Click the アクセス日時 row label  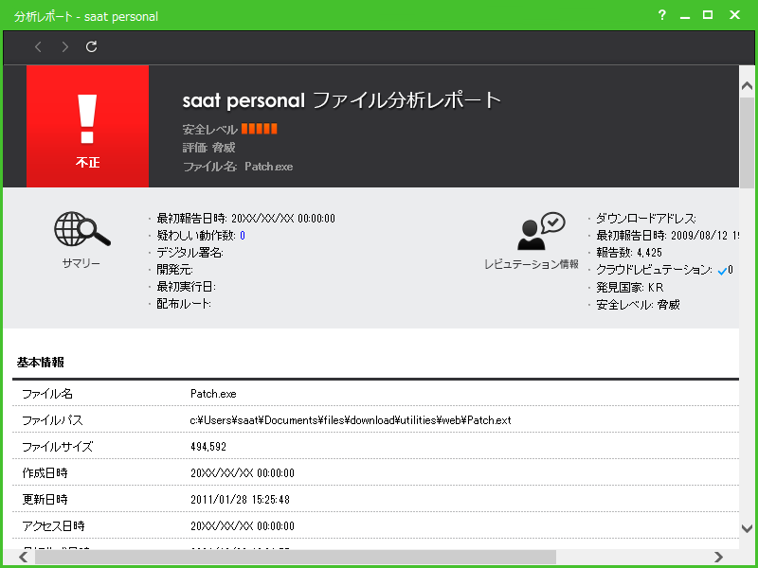click(x=54, y=525)
